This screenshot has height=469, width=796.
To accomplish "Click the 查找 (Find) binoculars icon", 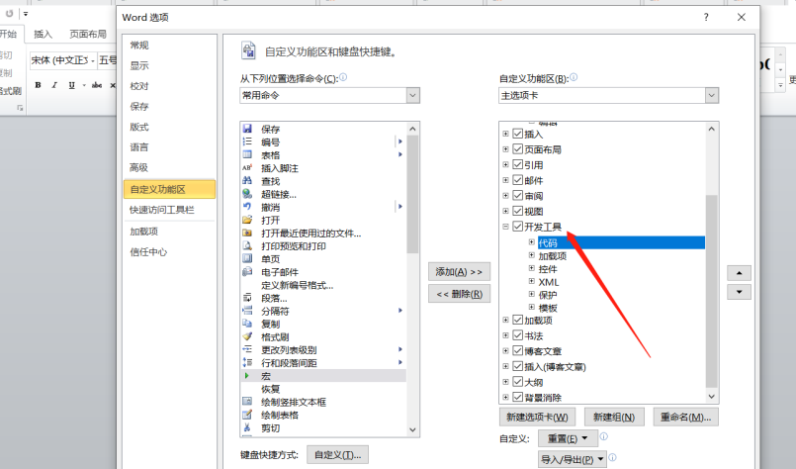I will (247, 181).
